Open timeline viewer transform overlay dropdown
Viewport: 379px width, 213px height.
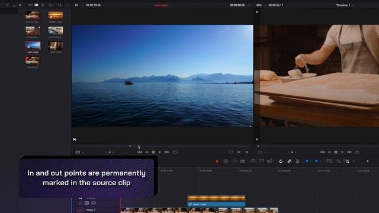pos(262,152)
